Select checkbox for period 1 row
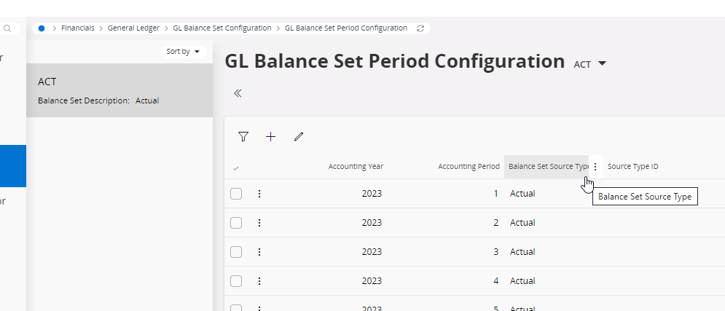This screenshot has height=311, width=725. pyautogui.click(x=236, y=194)
